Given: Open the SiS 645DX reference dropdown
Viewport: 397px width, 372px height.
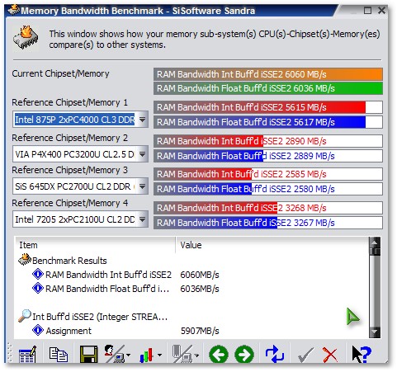Looking at the screenshot, I should click(x=142, y=186).
